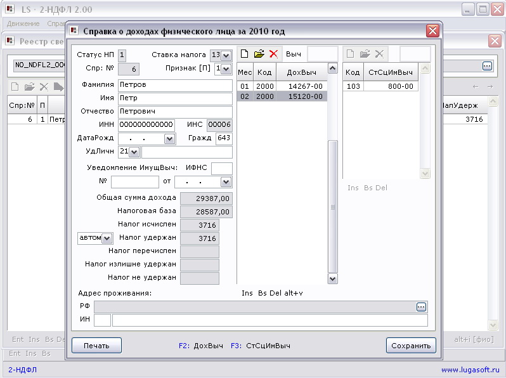The width and height of the screenshot is (506, 378).
Task: Open the ДатаРожд date picker dropdown
Action: click(170, 139)
